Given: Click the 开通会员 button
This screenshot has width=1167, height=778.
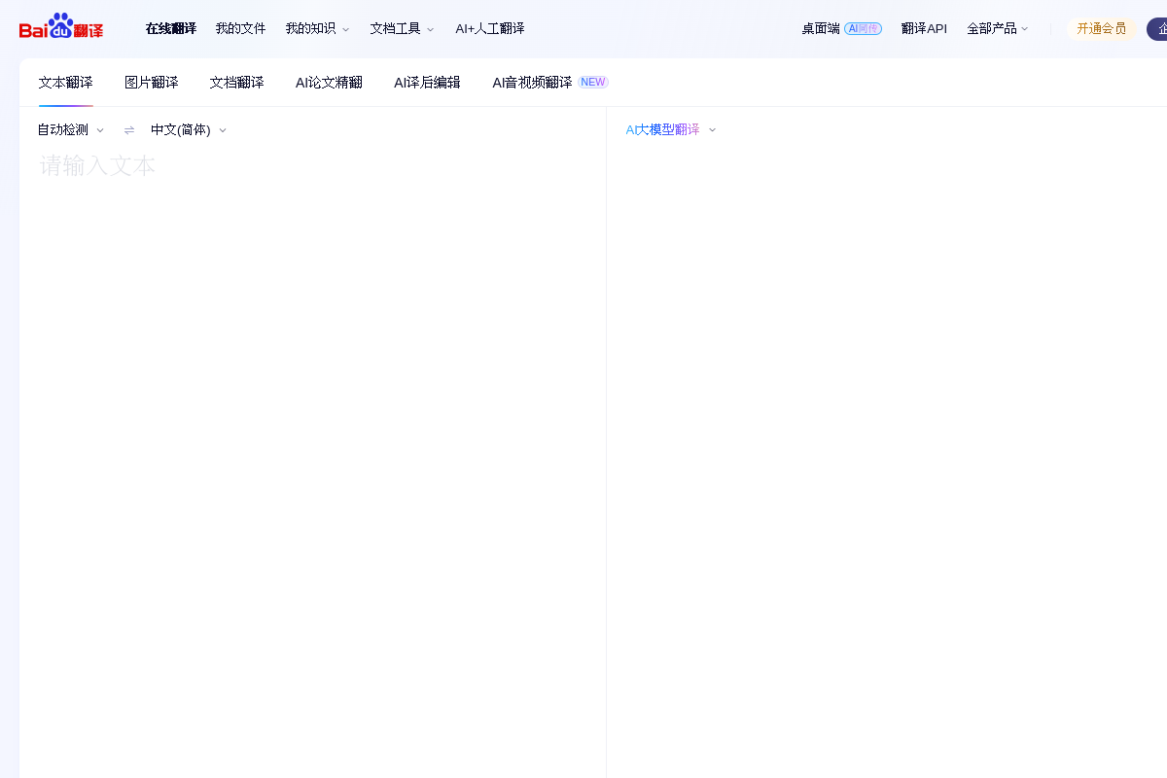Looking at the screenshot, I should (x=1102, y=28).
